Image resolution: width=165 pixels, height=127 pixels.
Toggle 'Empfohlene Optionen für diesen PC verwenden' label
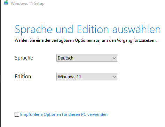coord(64,114)
